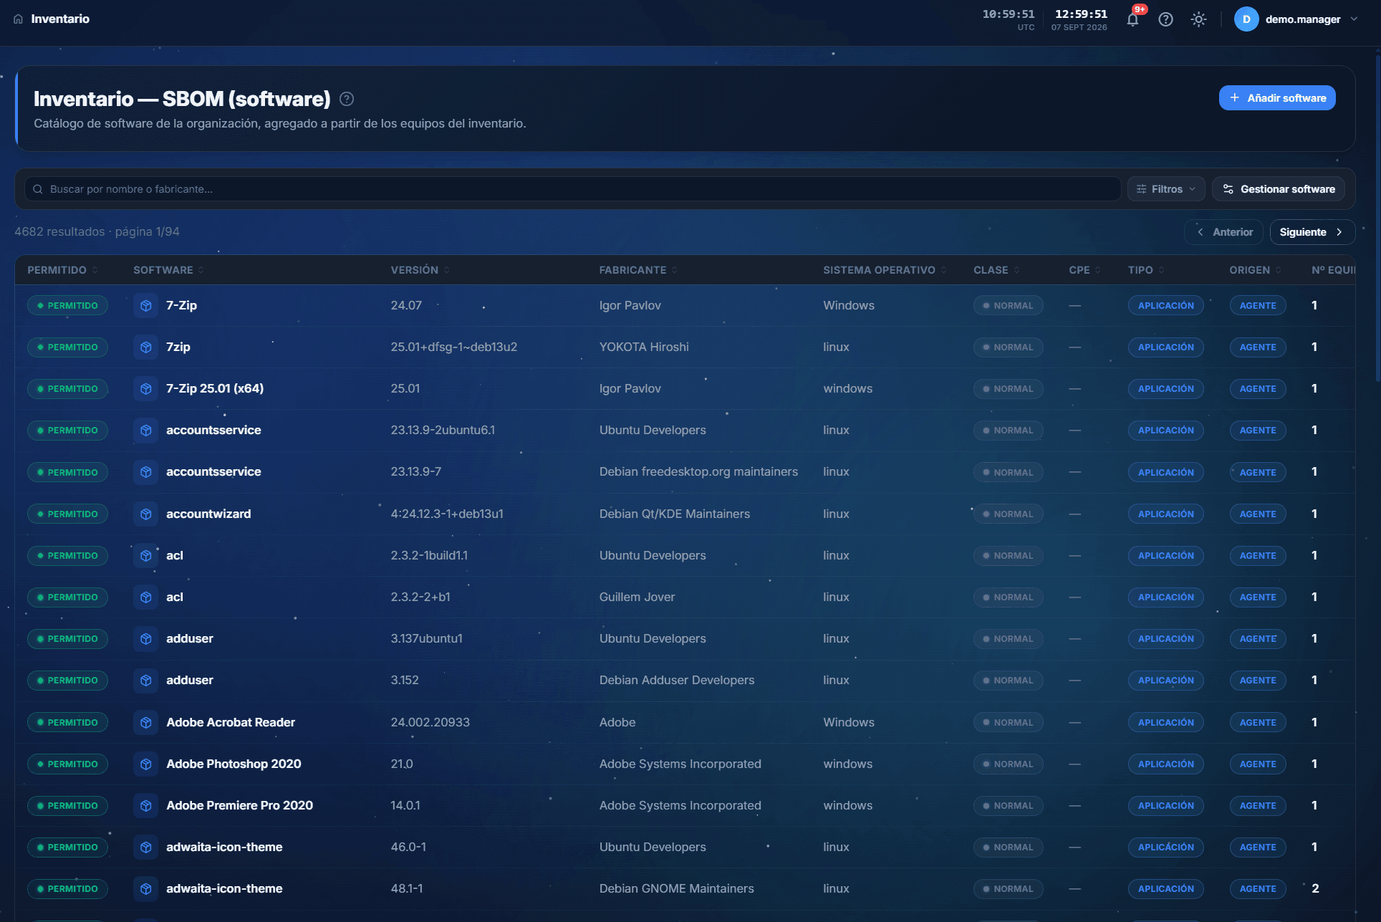Click Inventario breadcrumb link

[60, 19]
